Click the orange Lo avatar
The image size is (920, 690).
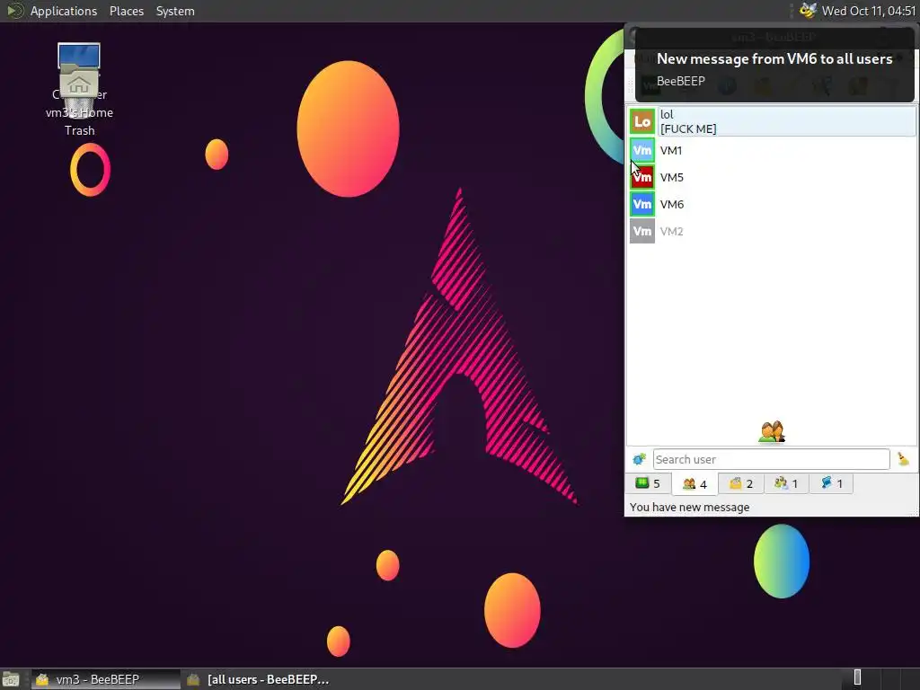pos(642,121)
